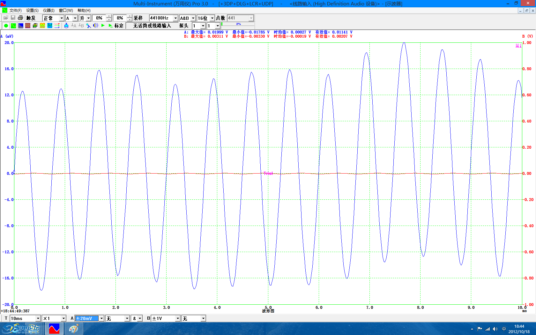Click the first 0% trigger level field
The height and width of the screenshot is (335, 536).
point(99,18)
